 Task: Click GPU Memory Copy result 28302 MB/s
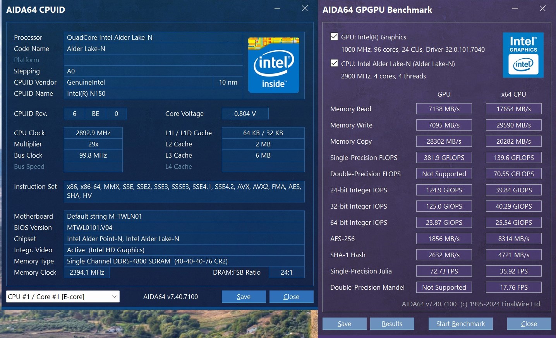pos(444,141)
